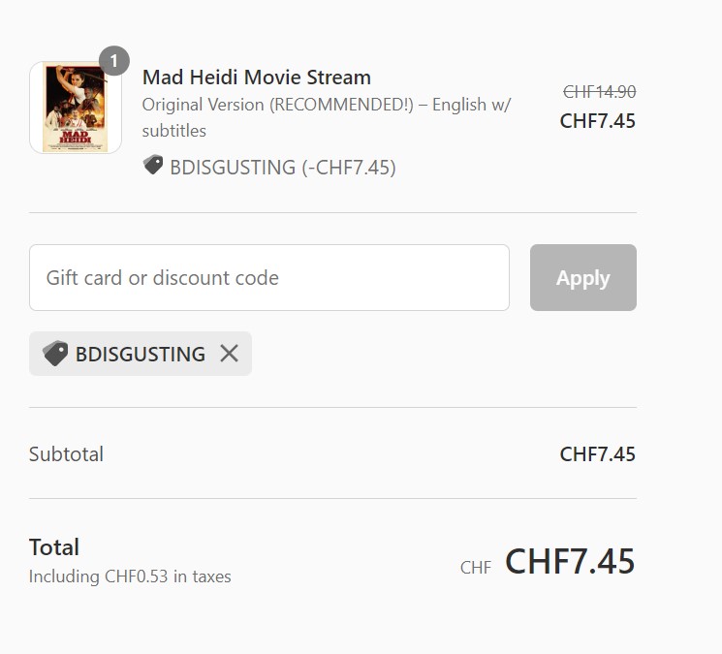Image resolution: width=722 pixels, height=654 pixels.
Task: Click the quantity badge on the product image
Action: [113, 61]
